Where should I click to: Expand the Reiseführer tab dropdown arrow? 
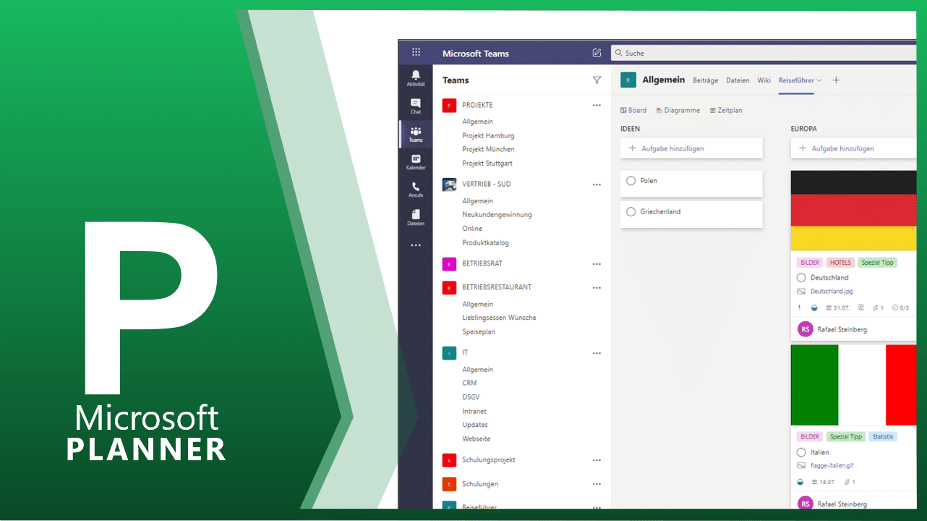[819, 81]
